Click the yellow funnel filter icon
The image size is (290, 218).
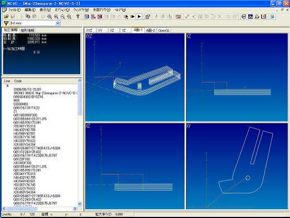click(x=6, y=23)
